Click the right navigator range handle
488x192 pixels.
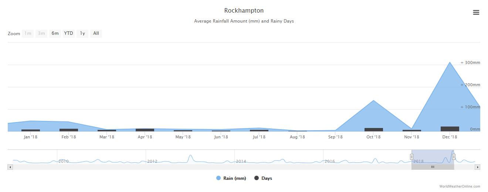pos(454,157)
